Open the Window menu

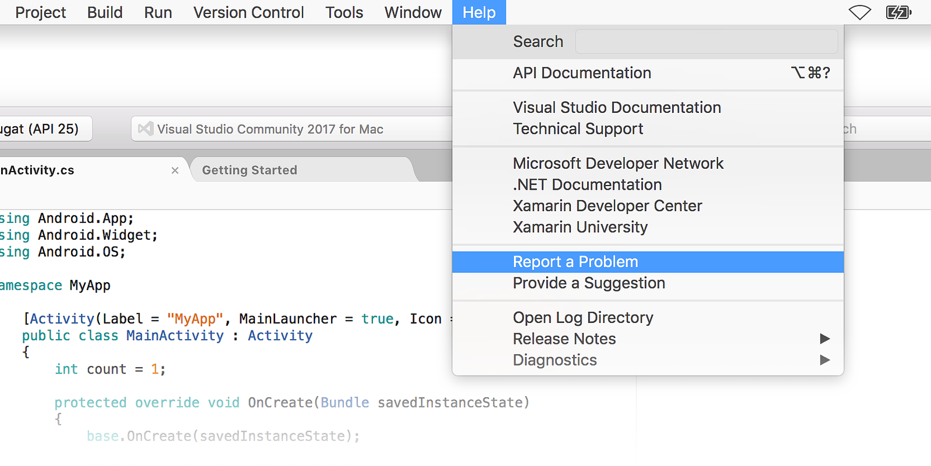(x=413, y=12)
